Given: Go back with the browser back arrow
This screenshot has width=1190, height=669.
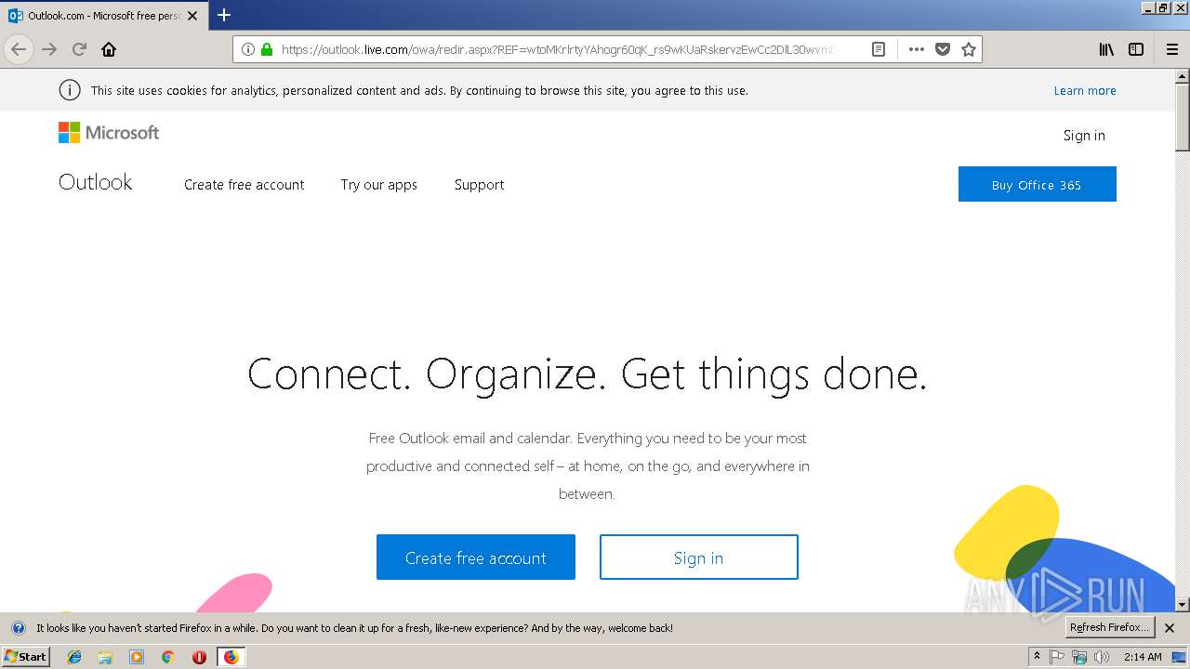Looking at the screenshot, I should [x=19, y=49].
